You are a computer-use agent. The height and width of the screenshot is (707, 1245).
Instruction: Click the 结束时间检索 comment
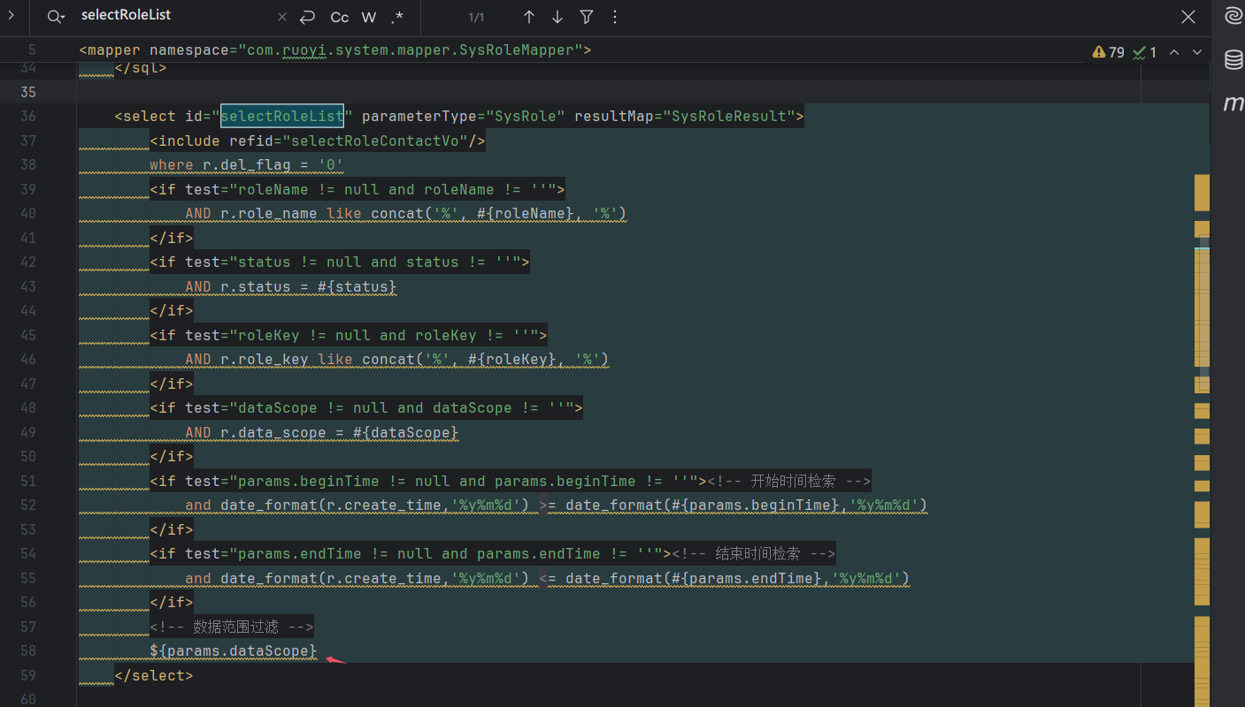[x=754, y=553]
